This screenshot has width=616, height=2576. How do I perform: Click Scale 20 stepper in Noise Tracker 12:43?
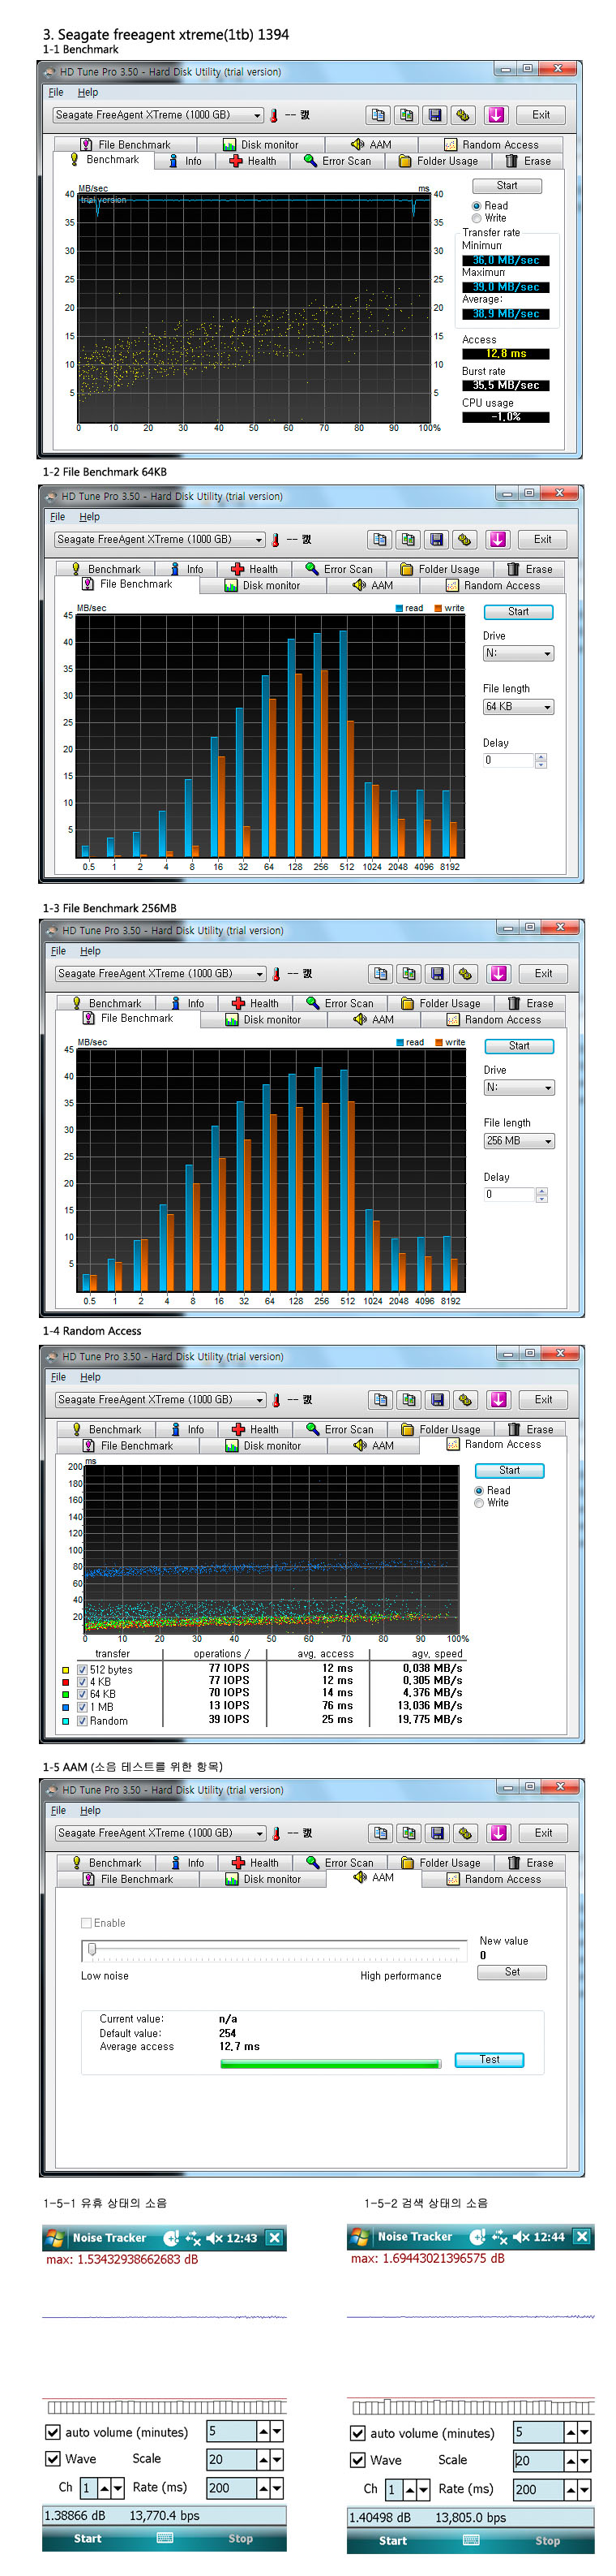point(271,2458)
